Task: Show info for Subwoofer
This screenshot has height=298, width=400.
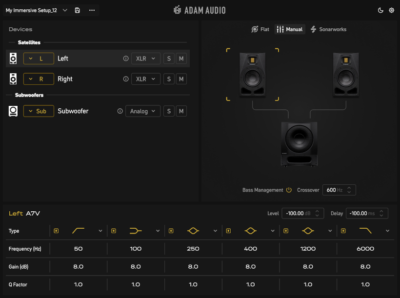Action: (120, 111)
